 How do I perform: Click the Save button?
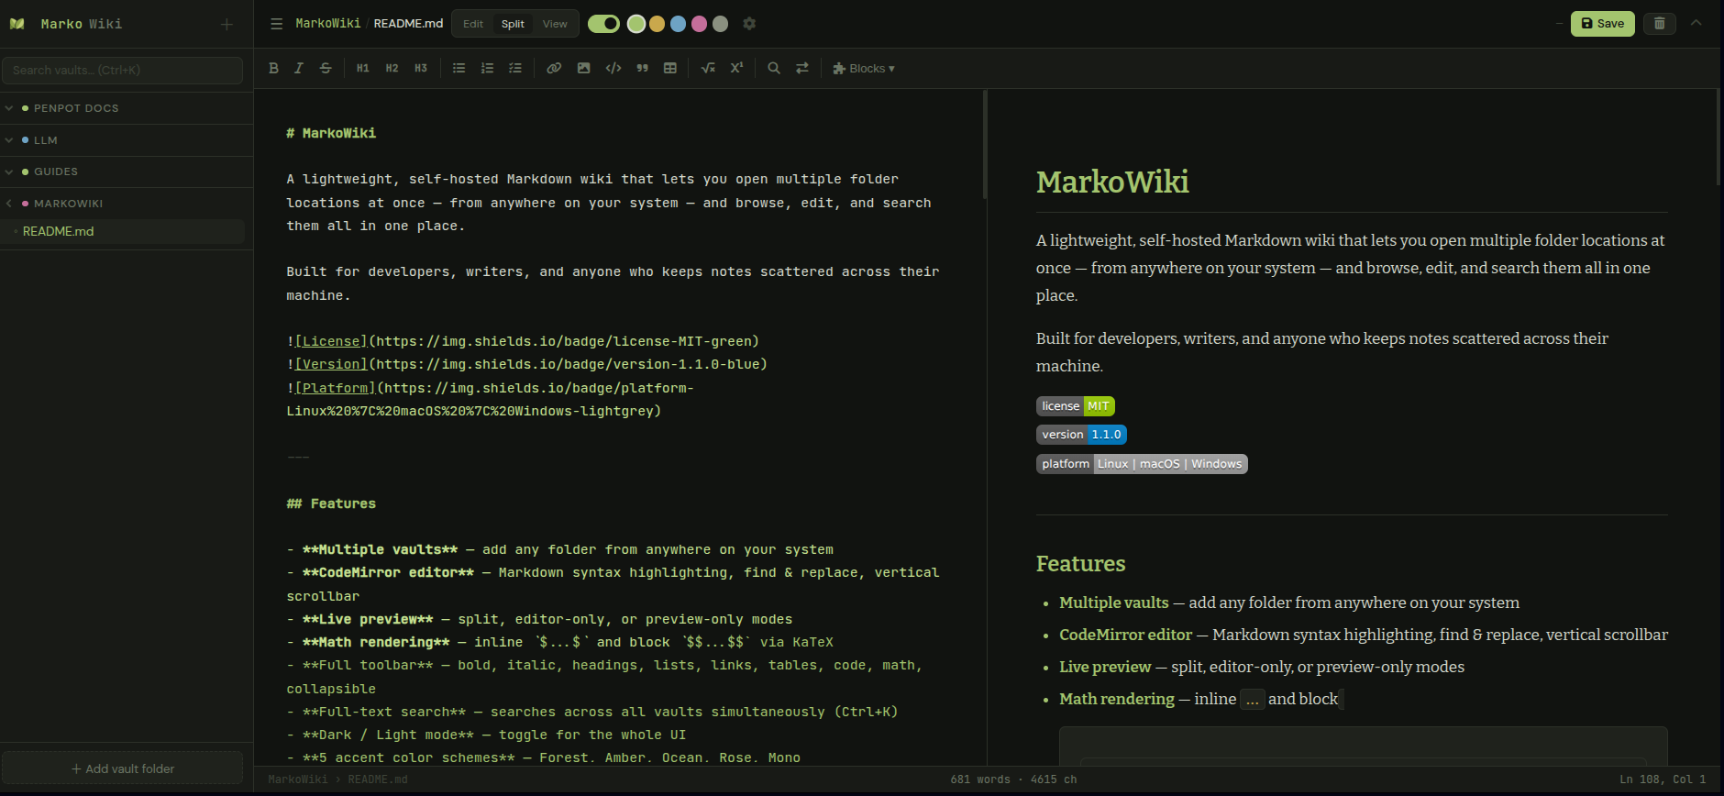pyautogui.click(x=1603, y=24)
